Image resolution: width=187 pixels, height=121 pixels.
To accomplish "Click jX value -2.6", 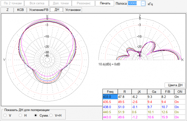I will [139, 102].
